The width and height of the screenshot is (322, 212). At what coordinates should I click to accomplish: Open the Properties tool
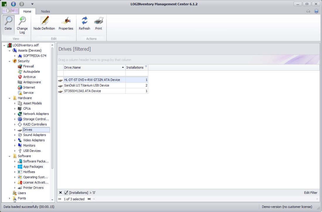[x=66, y=23]
